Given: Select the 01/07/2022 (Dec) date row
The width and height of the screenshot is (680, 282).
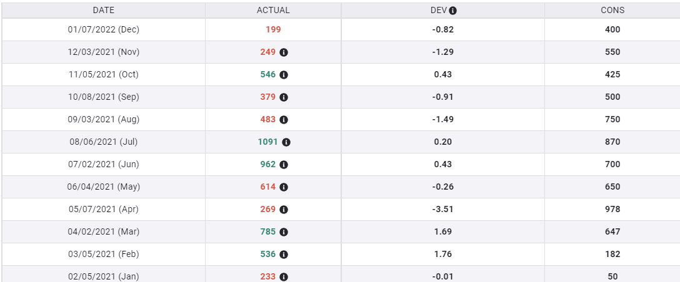Looking at the screenshot, I should 104,29.
